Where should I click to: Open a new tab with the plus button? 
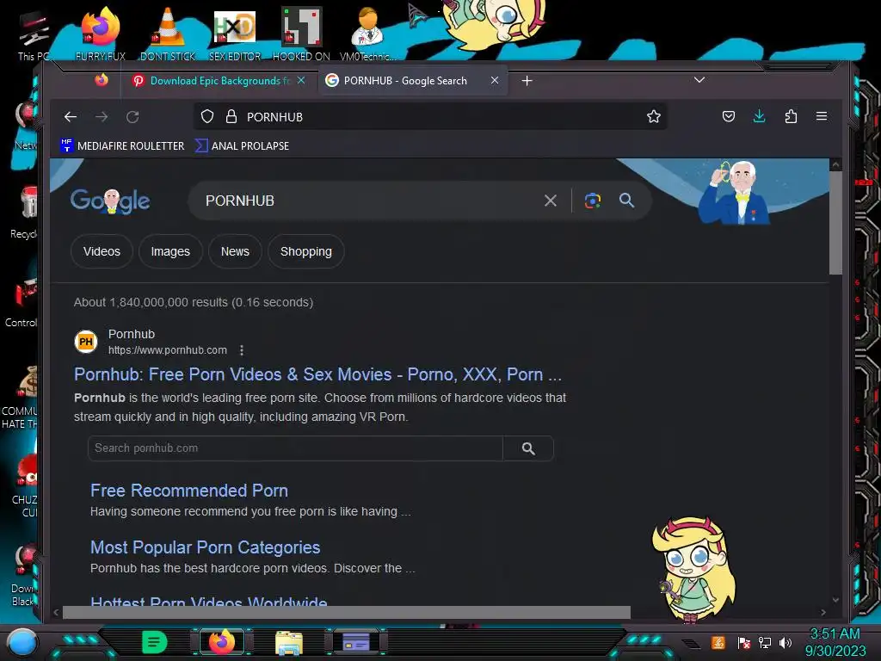point(527,81)
